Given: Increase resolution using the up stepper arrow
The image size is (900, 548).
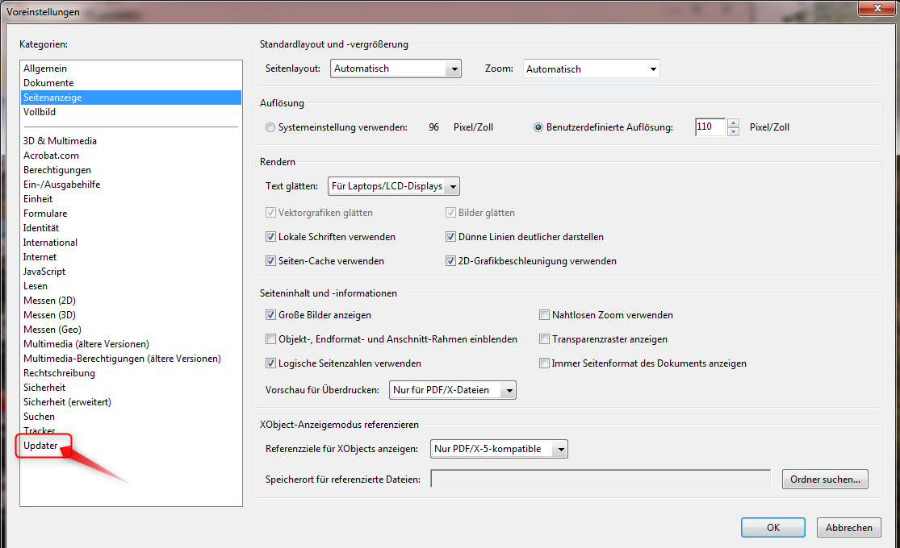Looking at the screenshot, I should 733,122.
